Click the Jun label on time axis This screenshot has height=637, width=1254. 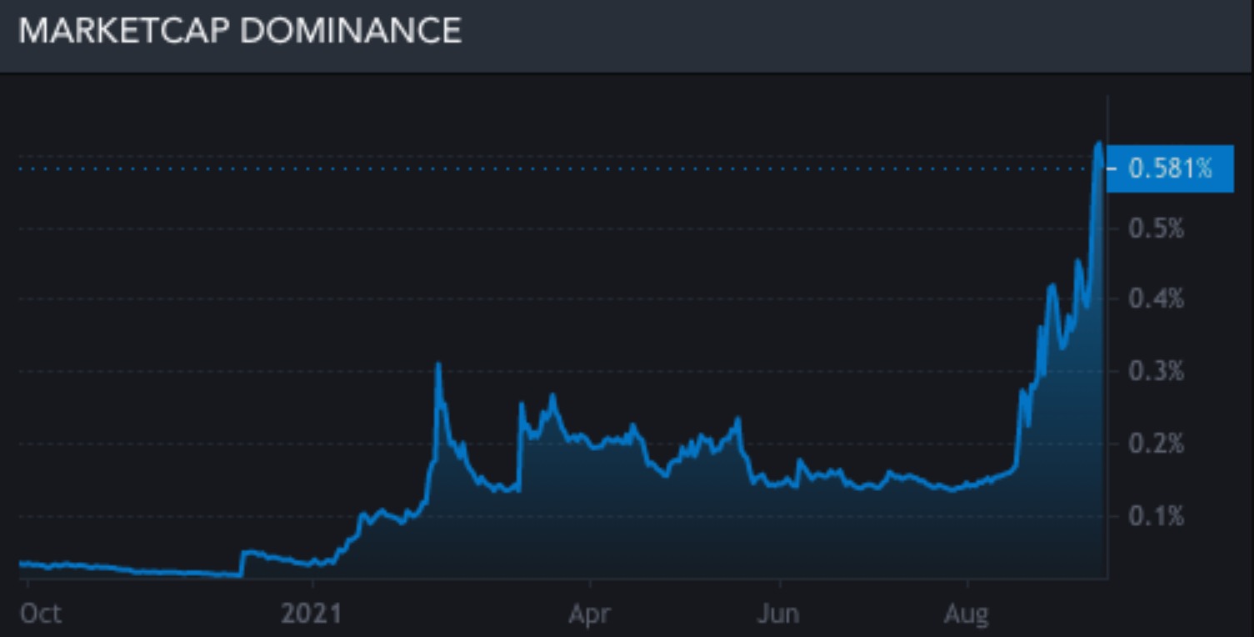(x=778, y=614)
